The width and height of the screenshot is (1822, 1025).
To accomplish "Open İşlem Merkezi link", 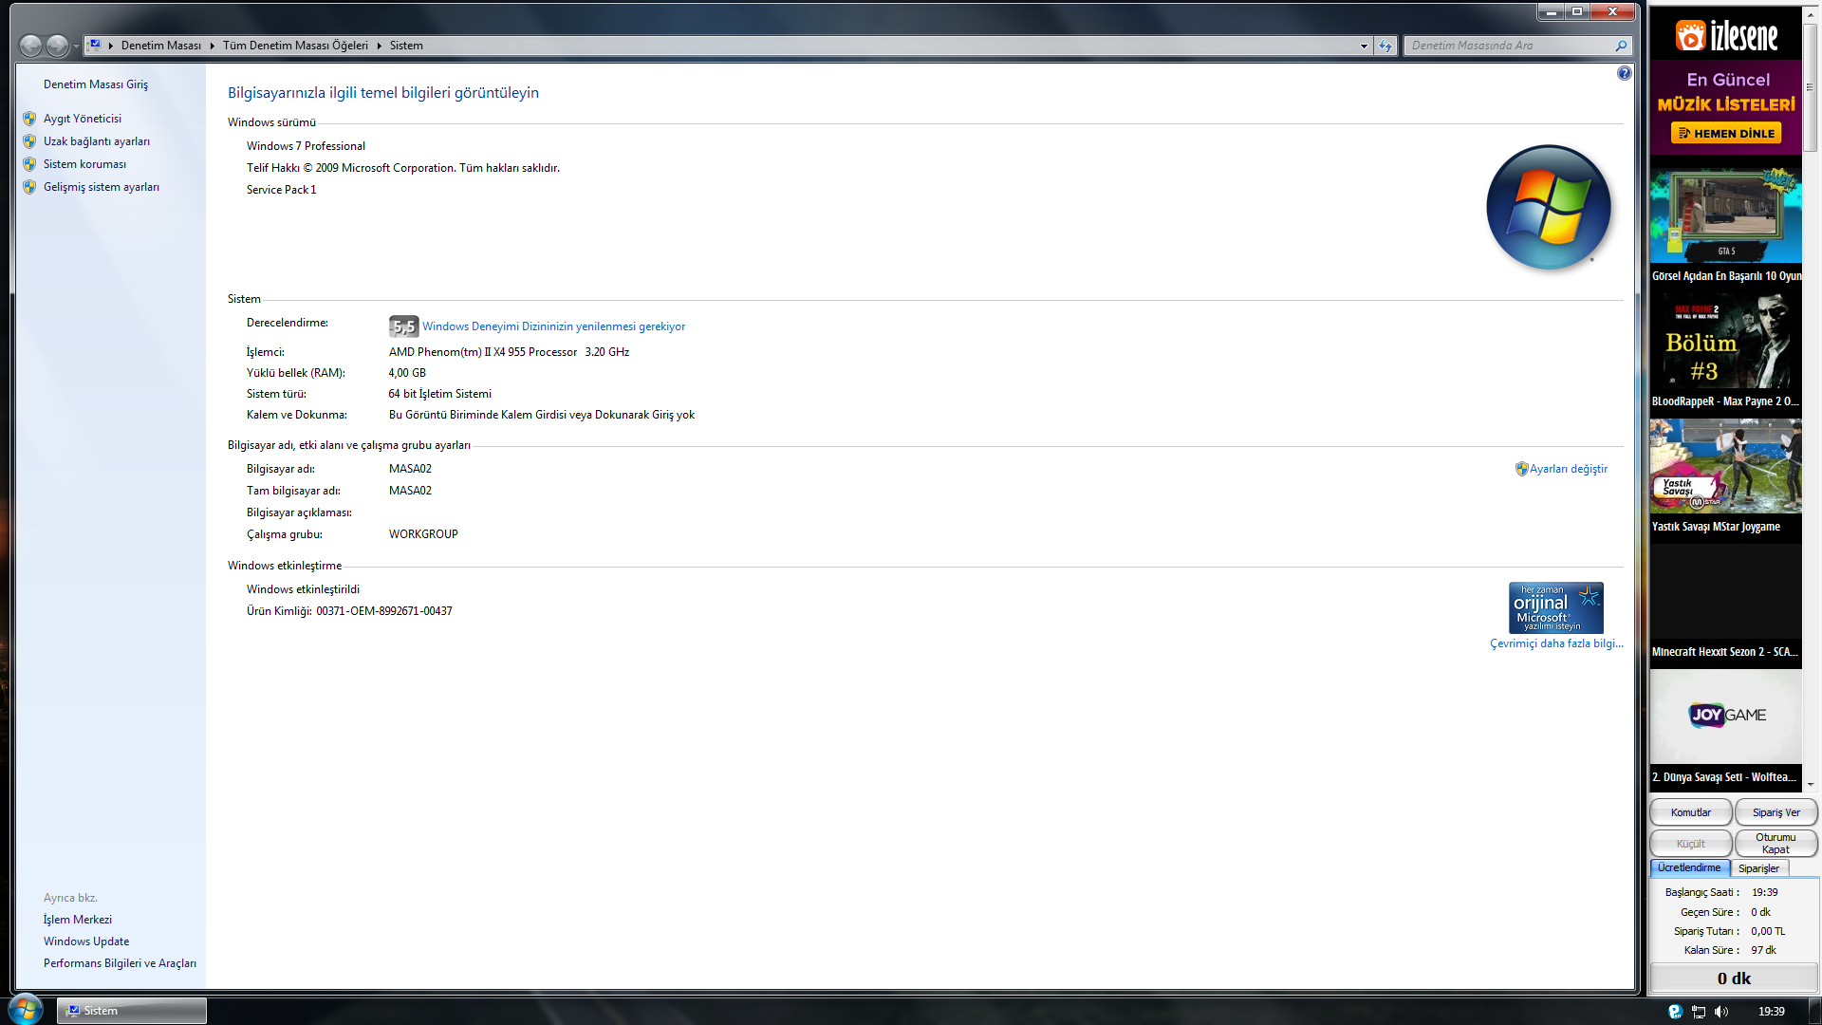I will (x=78, y=920).
